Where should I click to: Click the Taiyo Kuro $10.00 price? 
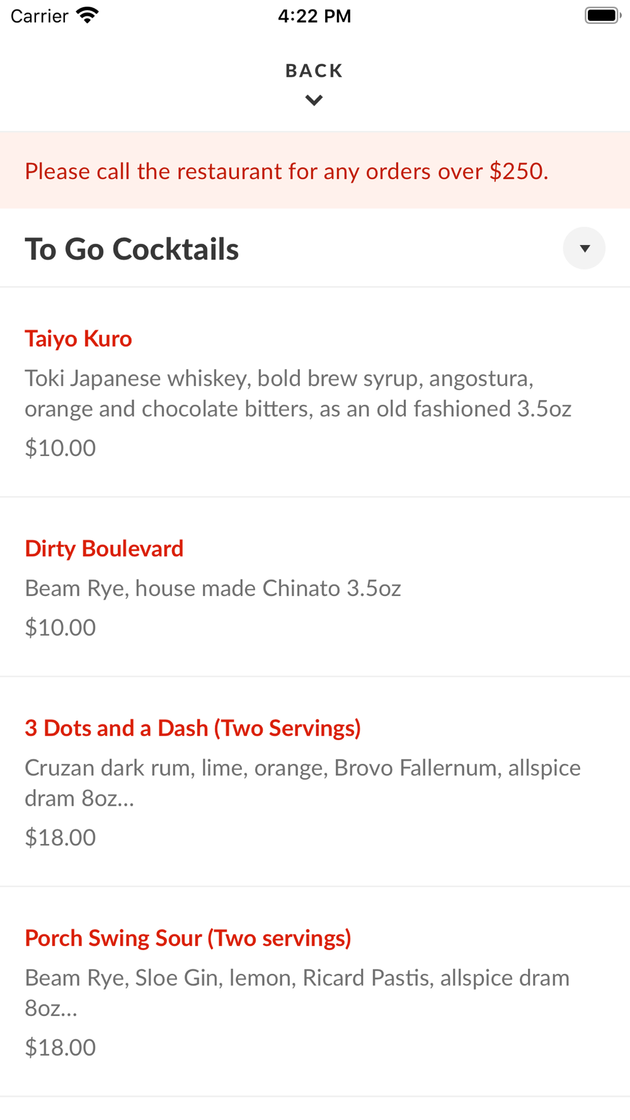[60, 448]
